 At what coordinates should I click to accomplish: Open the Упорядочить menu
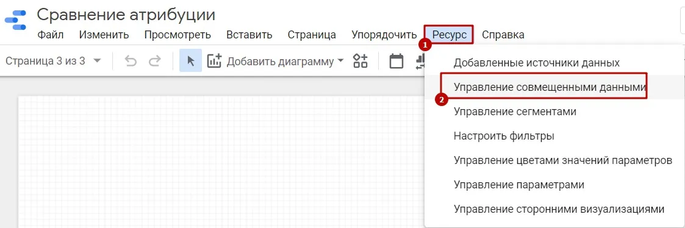384,35
